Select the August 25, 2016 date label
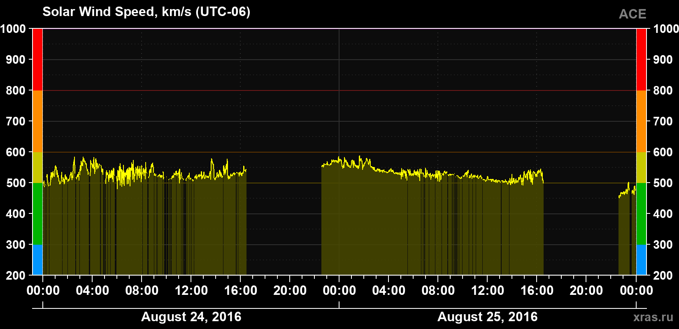Screen dimensions: 679x329 (487, 317)
